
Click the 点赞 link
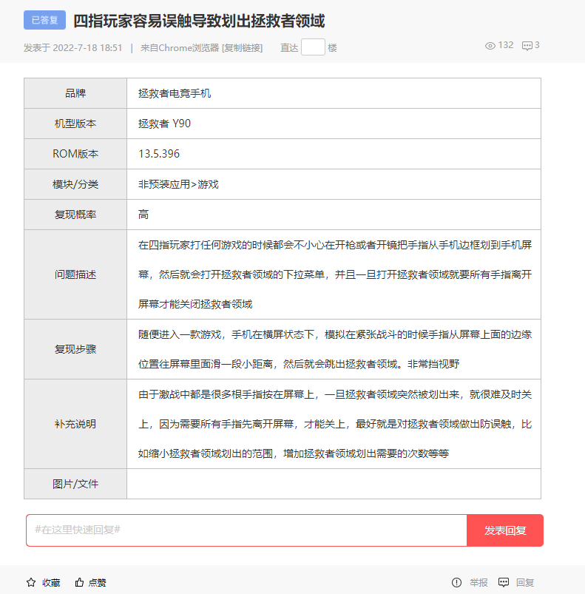click(x=98, y=583)
